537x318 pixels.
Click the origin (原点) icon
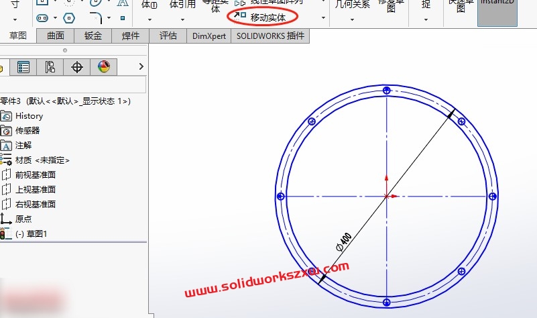(6, 219)
